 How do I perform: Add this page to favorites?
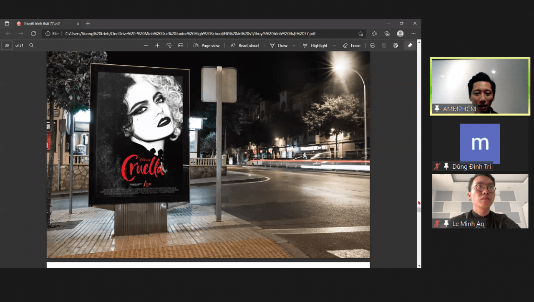(x=360, y=33)
